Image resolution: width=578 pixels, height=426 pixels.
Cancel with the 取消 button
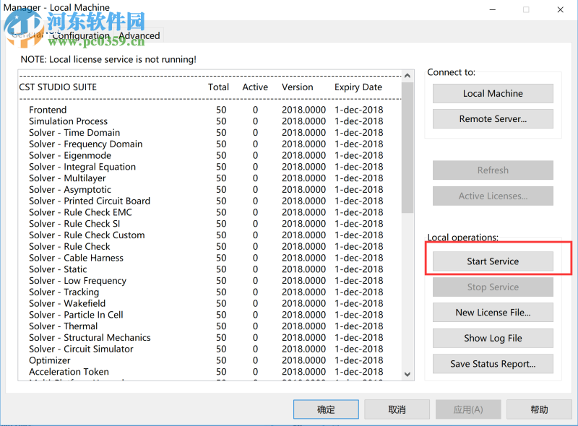tap(397, 409)
